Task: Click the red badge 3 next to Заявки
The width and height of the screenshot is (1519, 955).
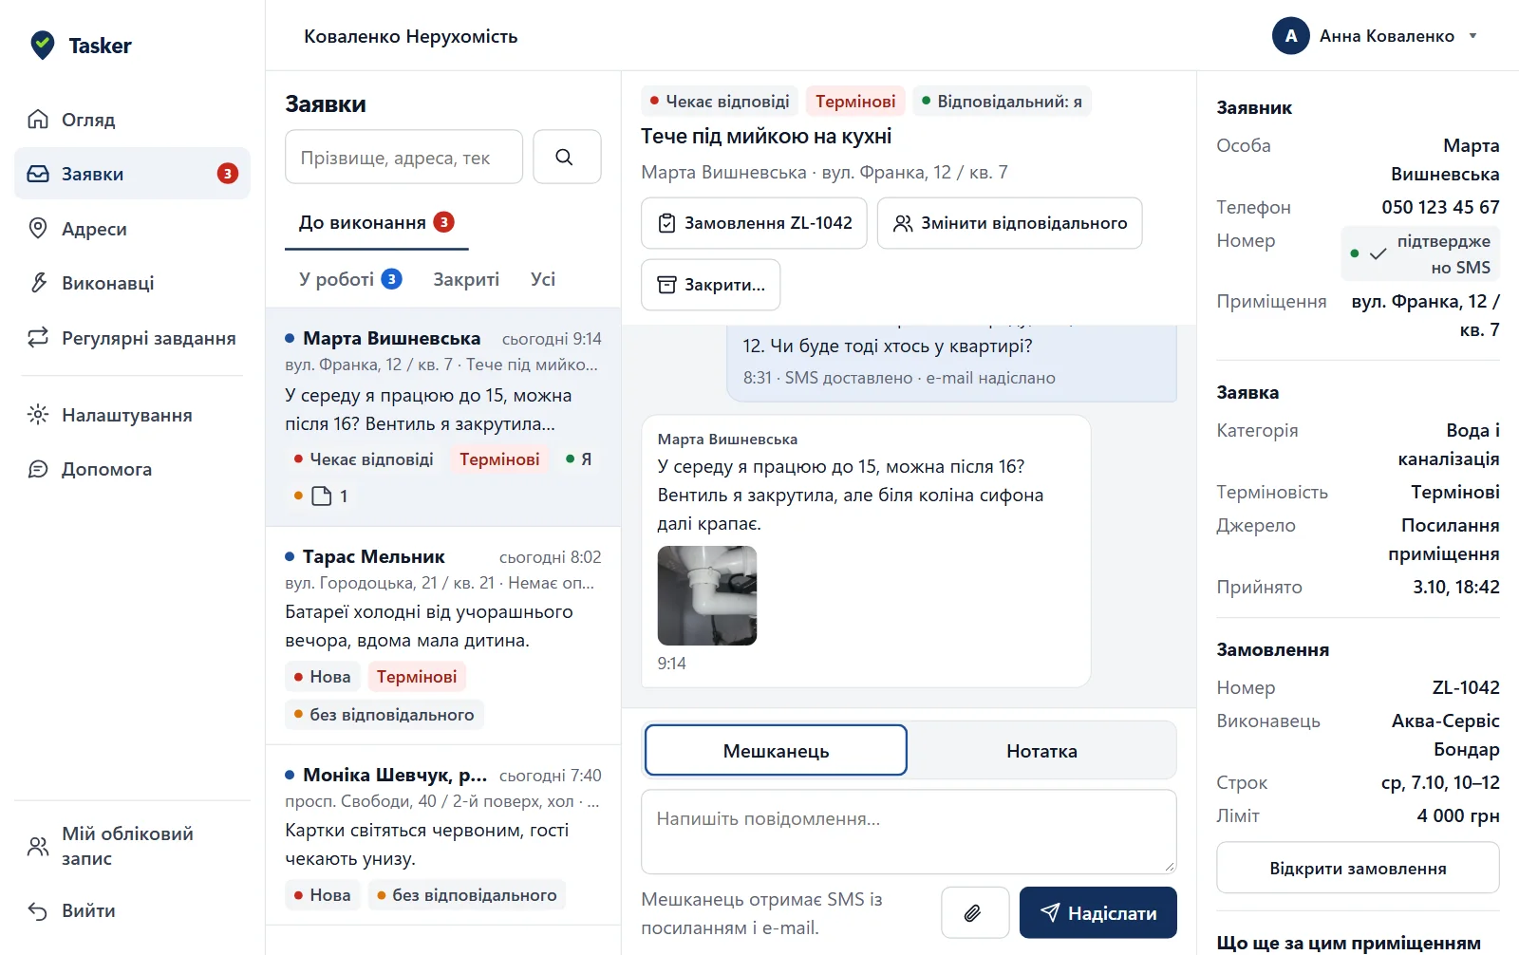Action: pyautogui.click(x=228, y=174)
